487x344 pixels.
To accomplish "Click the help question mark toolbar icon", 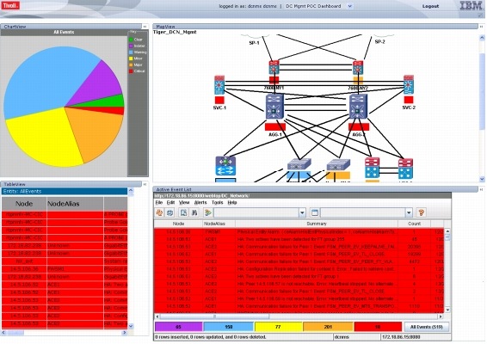I will (421, 212).
